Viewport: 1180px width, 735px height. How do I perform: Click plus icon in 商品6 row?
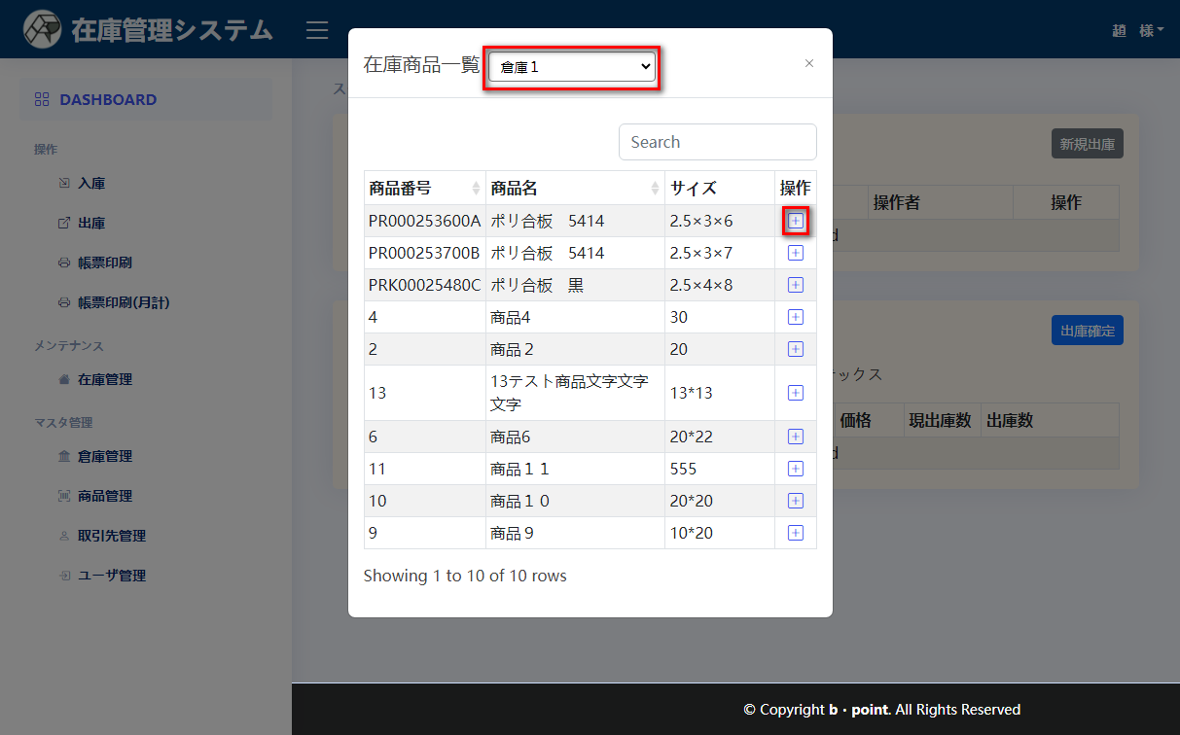[x=795, y=437]
